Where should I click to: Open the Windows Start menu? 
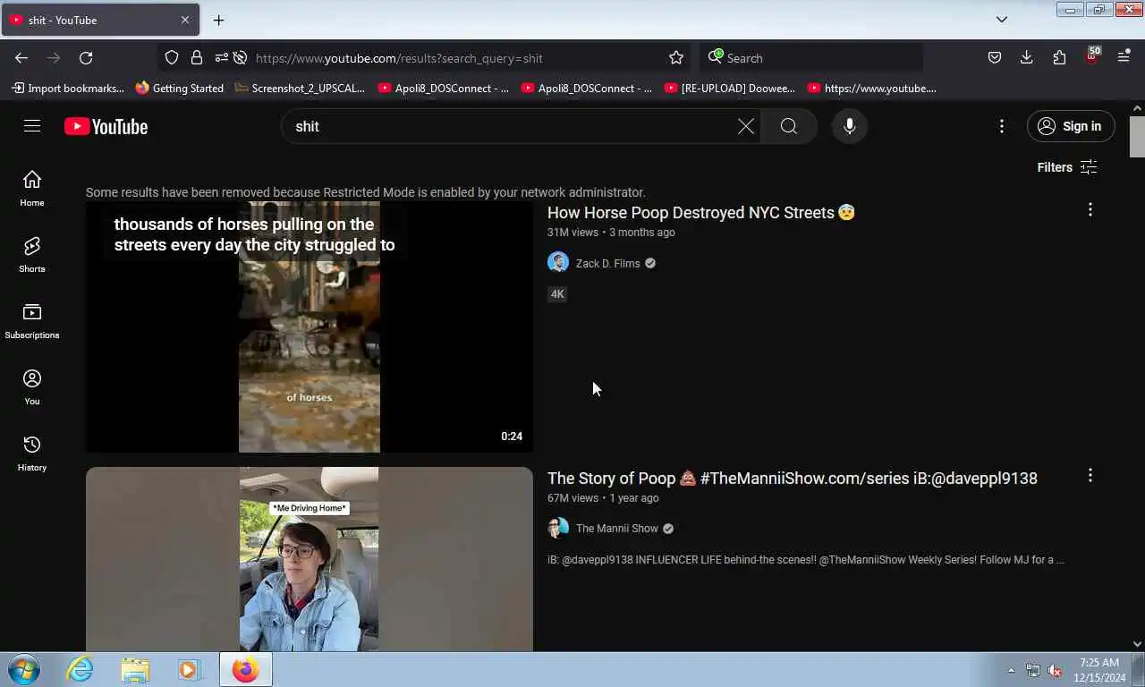coord(24,669)
